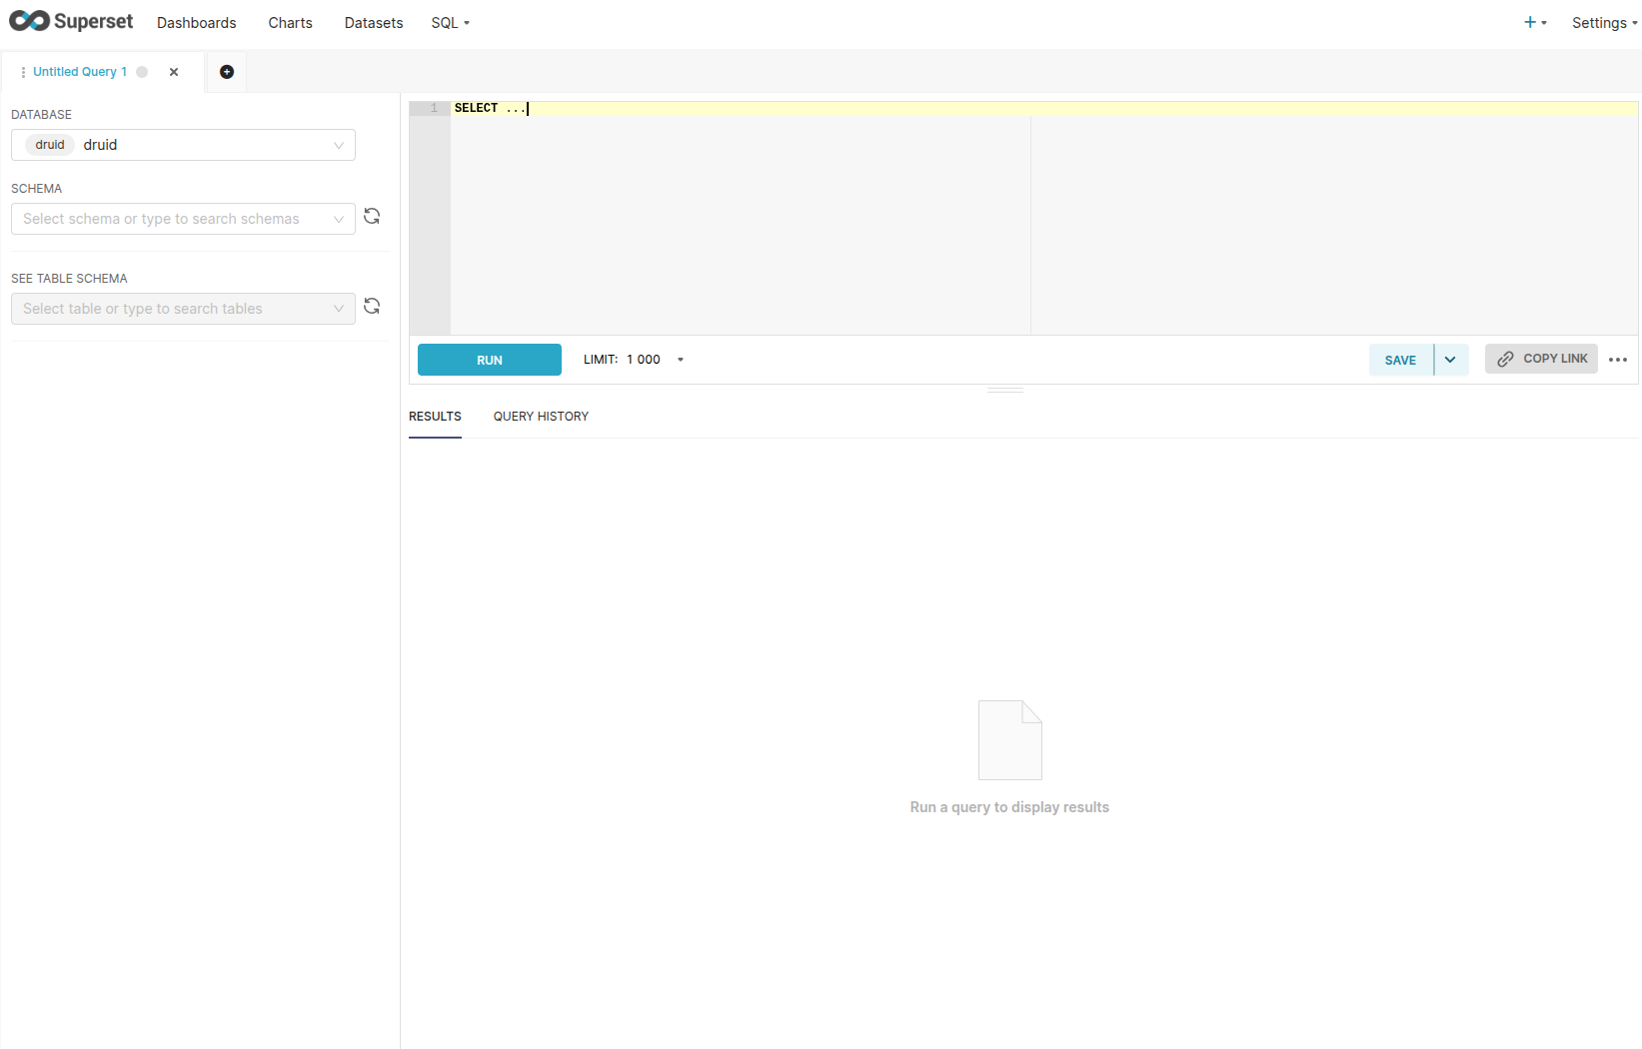The height and width of the screenshot is (1049, 1642).
Task: Open the plus create-new menu
Action: (1534, 22)
